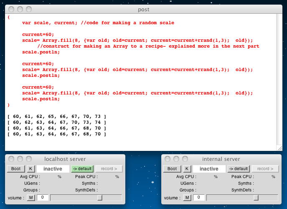Click 'SynthDefs :' label in internal server
Image resolution: width=287 pixels, height=209 pixels.
click(x=243, y=190)
